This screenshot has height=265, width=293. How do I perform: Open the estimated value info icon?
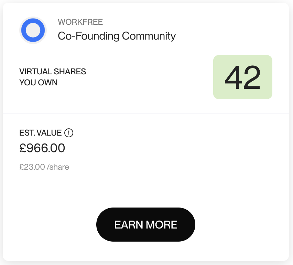pos(69,132)
